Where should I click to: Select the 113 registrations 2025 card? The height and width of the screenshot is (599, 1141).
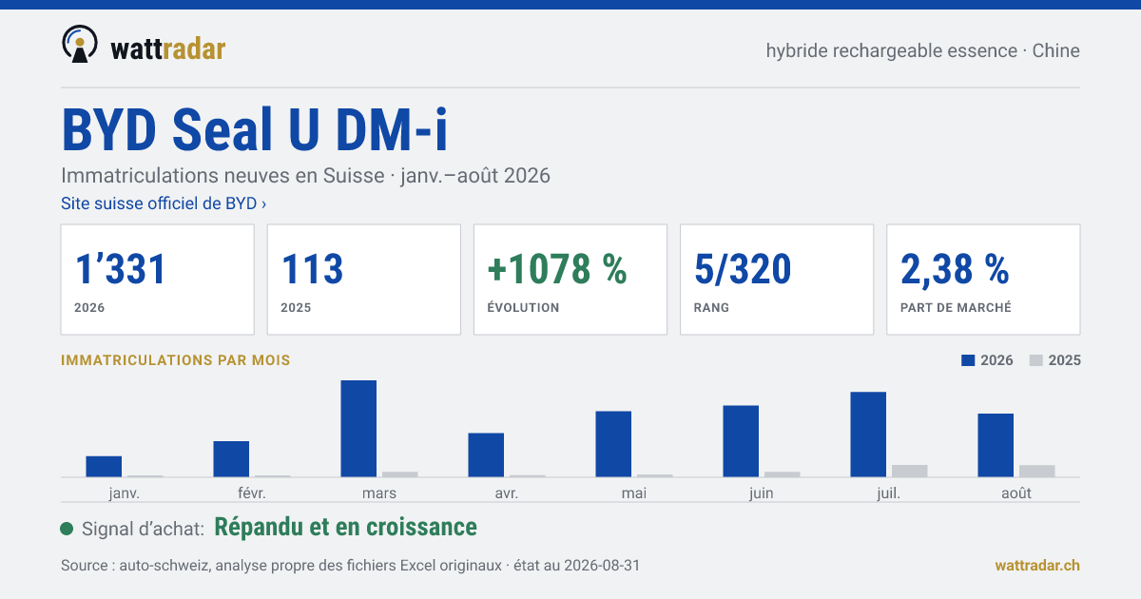363,280
